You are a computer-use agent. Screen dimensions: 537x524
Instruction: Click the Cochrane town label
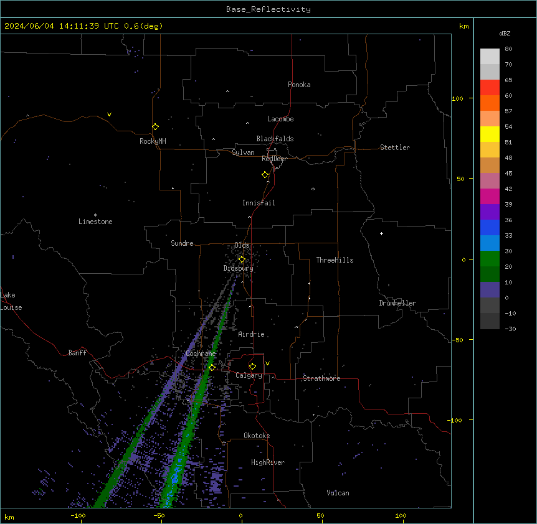point(201,353)
